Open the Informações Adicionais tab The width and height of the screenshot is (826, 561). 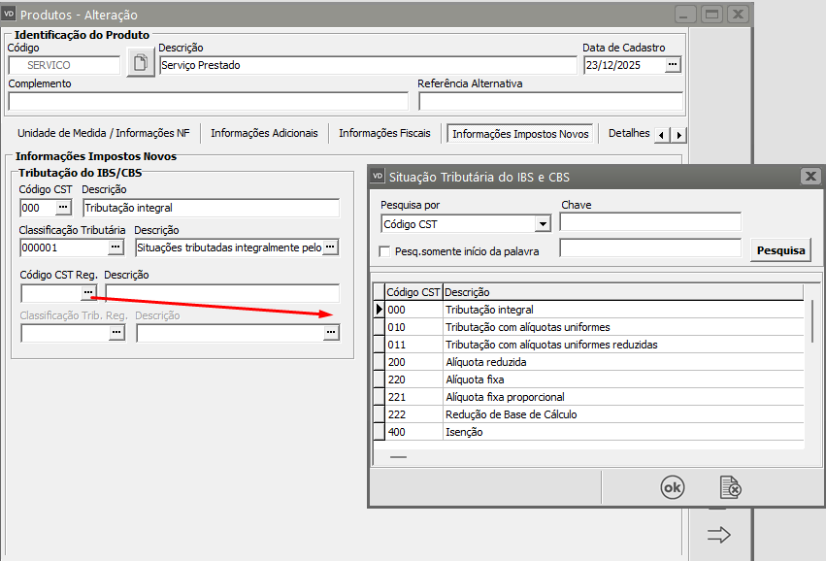click(x=264, y=133)
